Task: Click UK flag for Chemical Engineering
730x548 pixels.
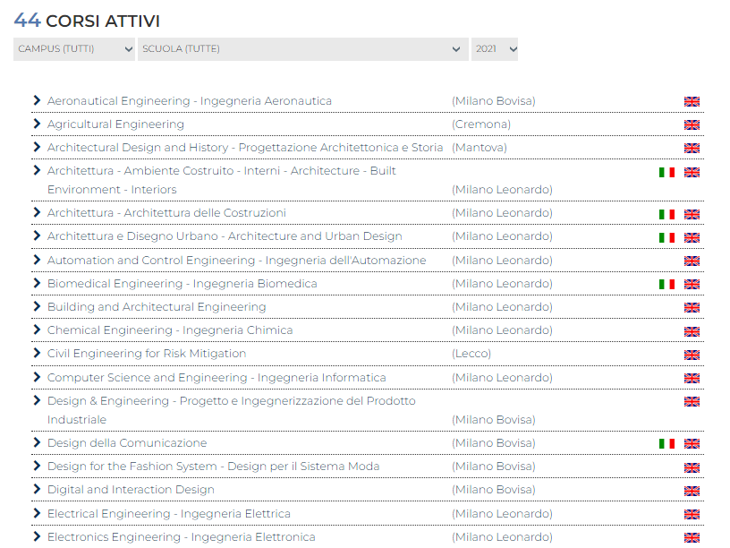Action: coord(692,332)
